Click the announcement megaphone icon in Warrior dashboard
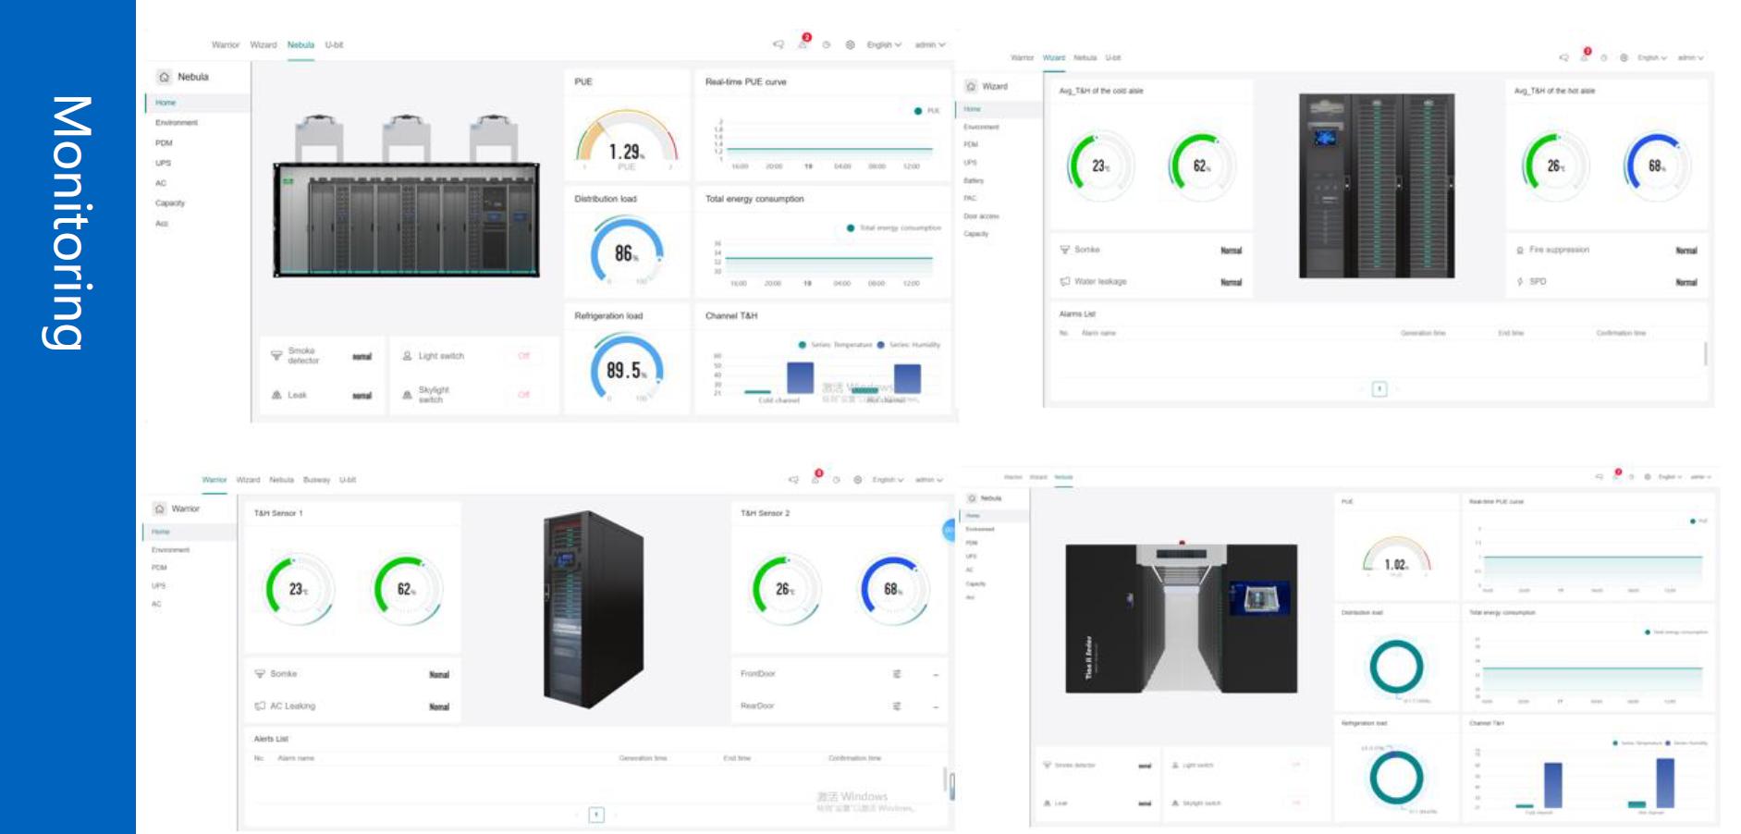Viewport: 1741px width, 834px height. pos(792,480)
